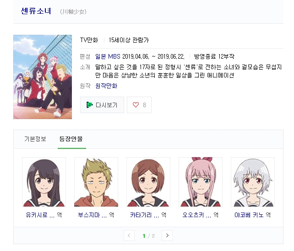Screen dimensions: 294x251
Task: Open 카타기리 brown-haired character portrait
Action: (148, 182)
